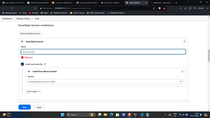210x118 pixels.
Task: Open ASUS Software Portal bookmark
Action: 96,13
